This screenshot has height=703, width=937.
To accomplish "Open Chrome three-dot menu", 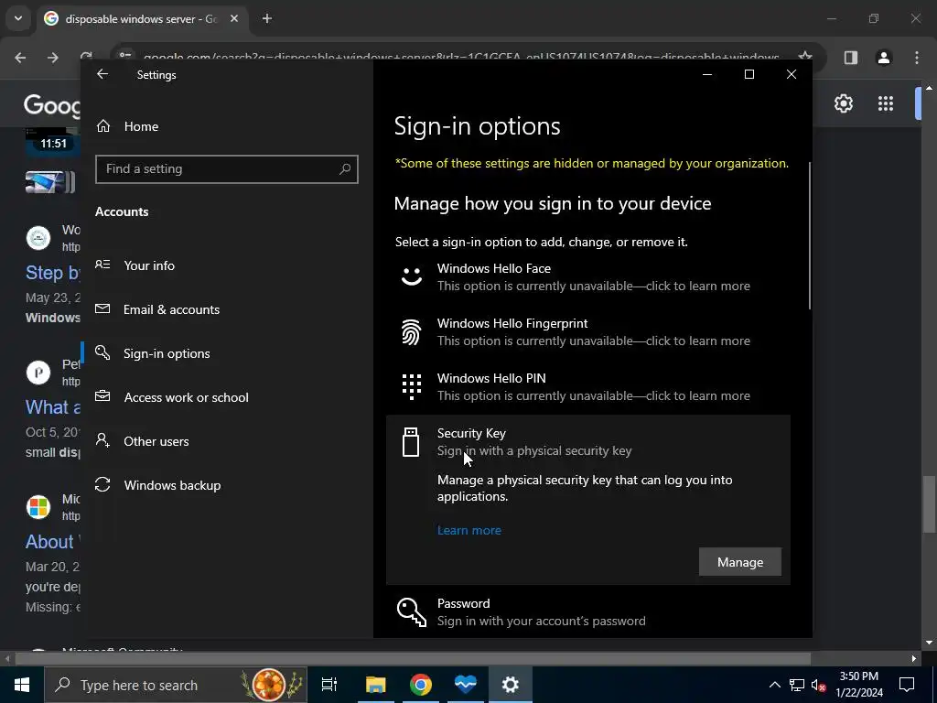I will tap(917, 58).
